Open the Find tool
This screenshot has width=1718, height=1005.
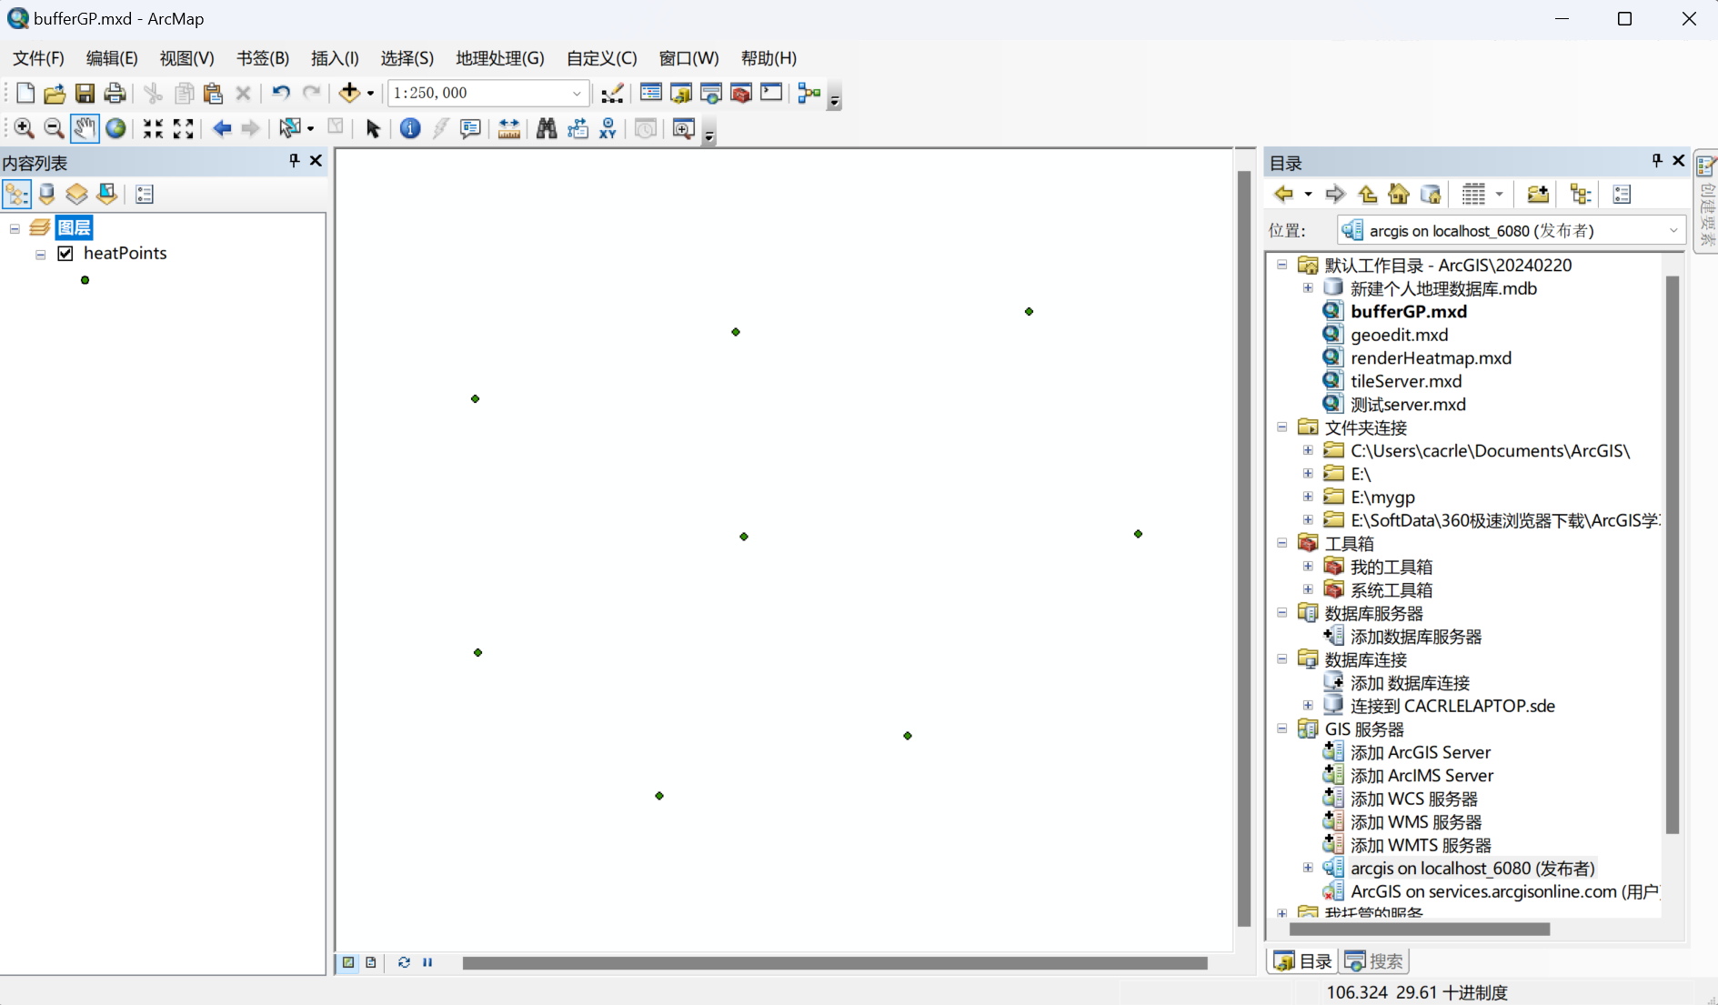[547, 128]
